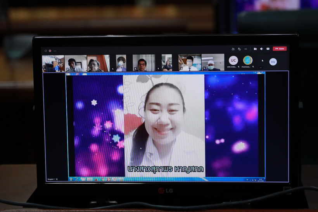Click the share content tray icon
The image size is (318, 212).
pyautogui.click(x=268, y=49)
